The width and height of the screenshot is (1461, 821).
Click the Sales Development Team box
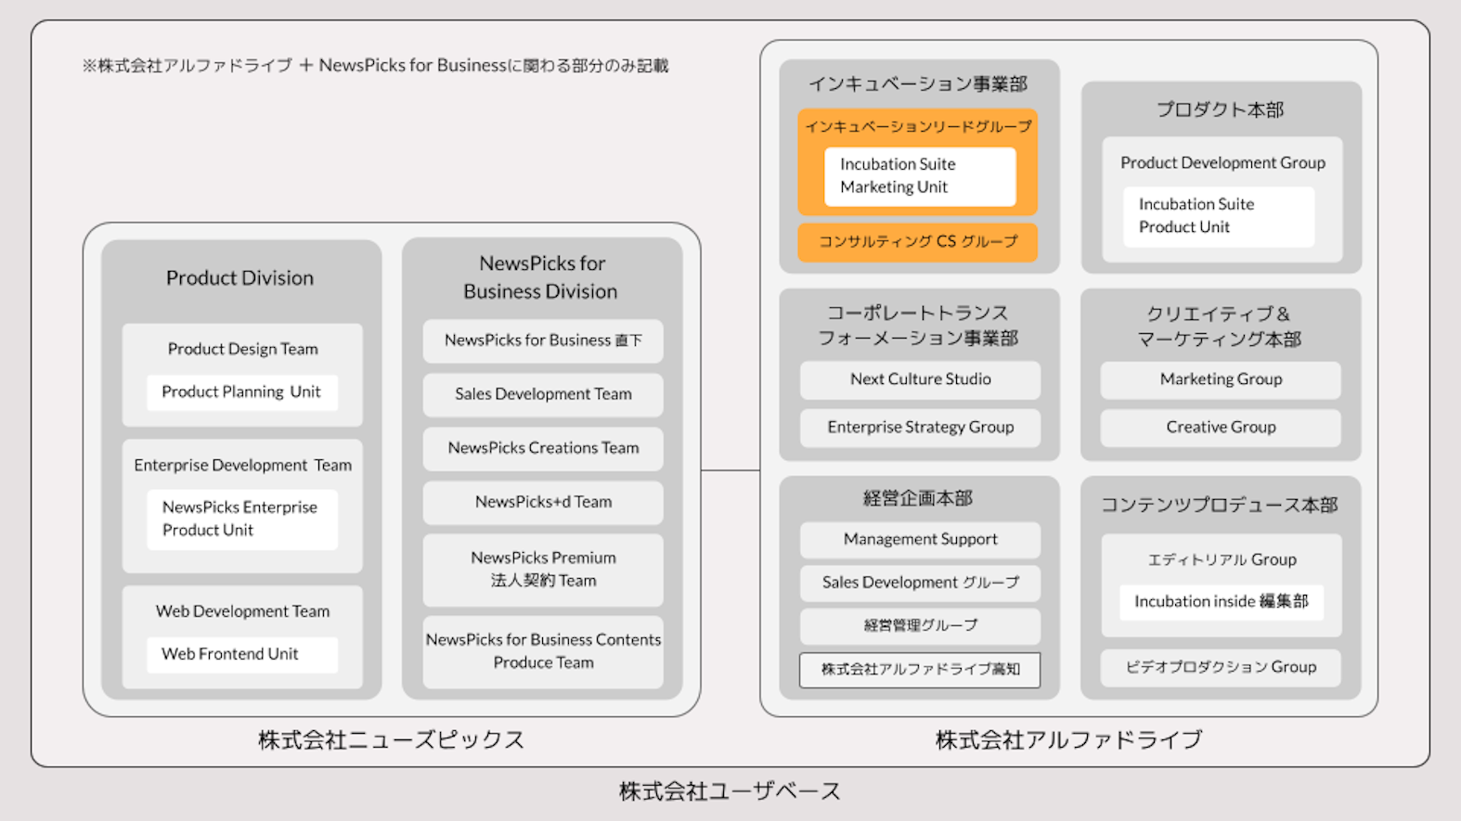tap(543, 394)
